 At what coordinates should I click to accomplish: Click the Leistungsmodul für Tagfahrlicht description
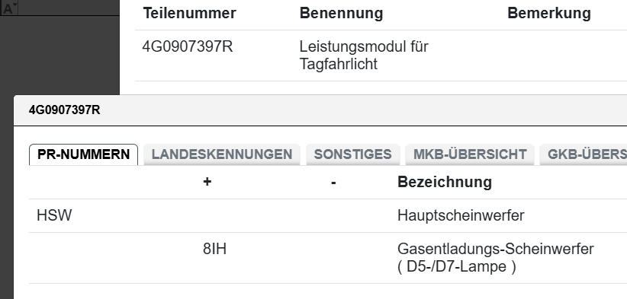click(x=364, y=56)
